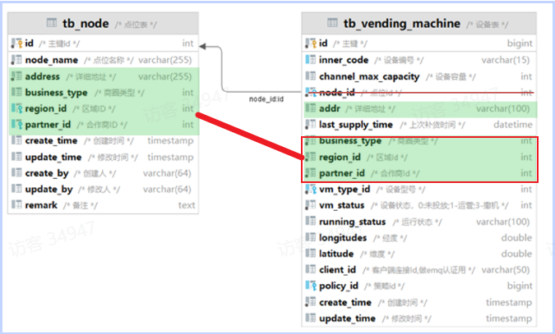Click column icon beside longitudes
This screenshot has width=555, height=334.
click(x=311, y=237)
